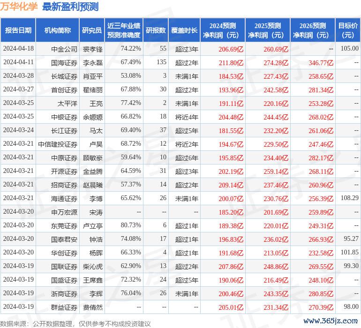Click the 研究员 column header
The width and height of the screenshot is (361, 328).
92,30
